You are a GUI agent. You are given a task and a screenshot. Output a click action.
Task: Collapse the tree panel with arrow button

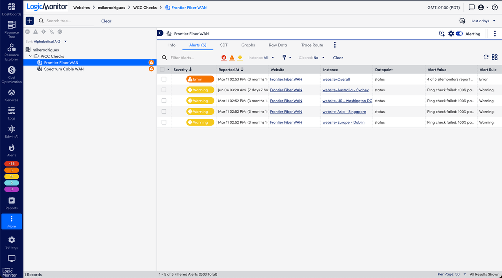tap(160, 33)
